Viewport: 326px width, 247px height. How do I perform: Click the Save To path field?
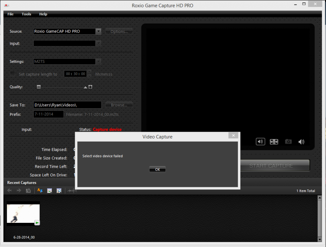[x=67, y=105]
